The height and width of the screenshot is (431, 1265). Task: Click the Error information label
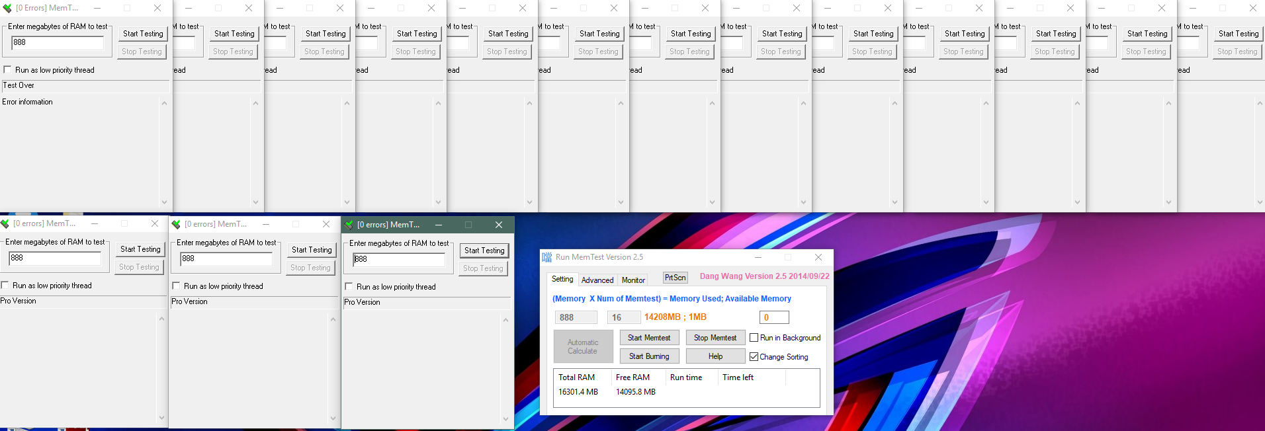[x=27, y=102]
